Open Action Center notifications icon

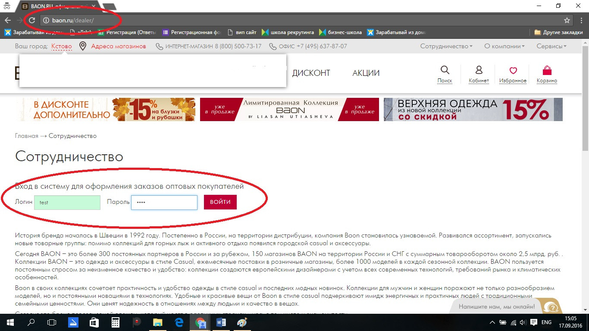[x=533, y=322]
